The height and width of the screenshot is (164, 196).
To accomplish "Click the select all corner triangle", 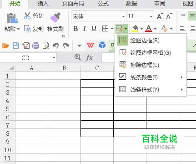I will [11, 68].
